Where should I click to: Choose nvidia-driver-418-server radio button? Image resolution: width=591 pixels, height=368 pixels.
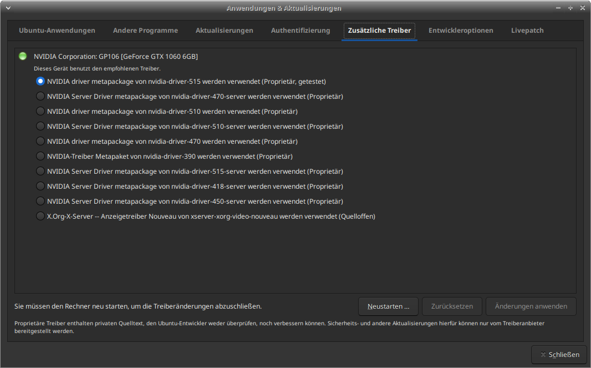pos(40,186)
